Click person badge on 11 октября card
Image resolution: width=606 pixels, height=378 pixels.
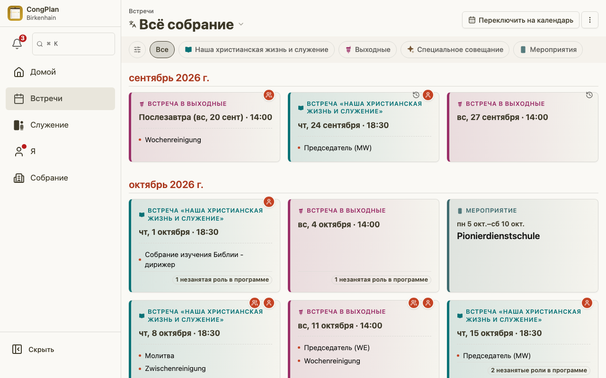[428, 303]
